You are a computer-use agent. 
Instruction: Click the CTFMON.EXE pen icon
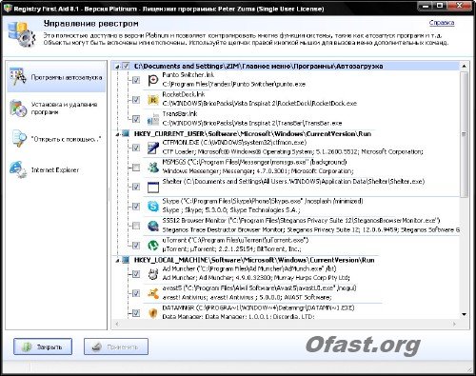click(x=153, y=148)
